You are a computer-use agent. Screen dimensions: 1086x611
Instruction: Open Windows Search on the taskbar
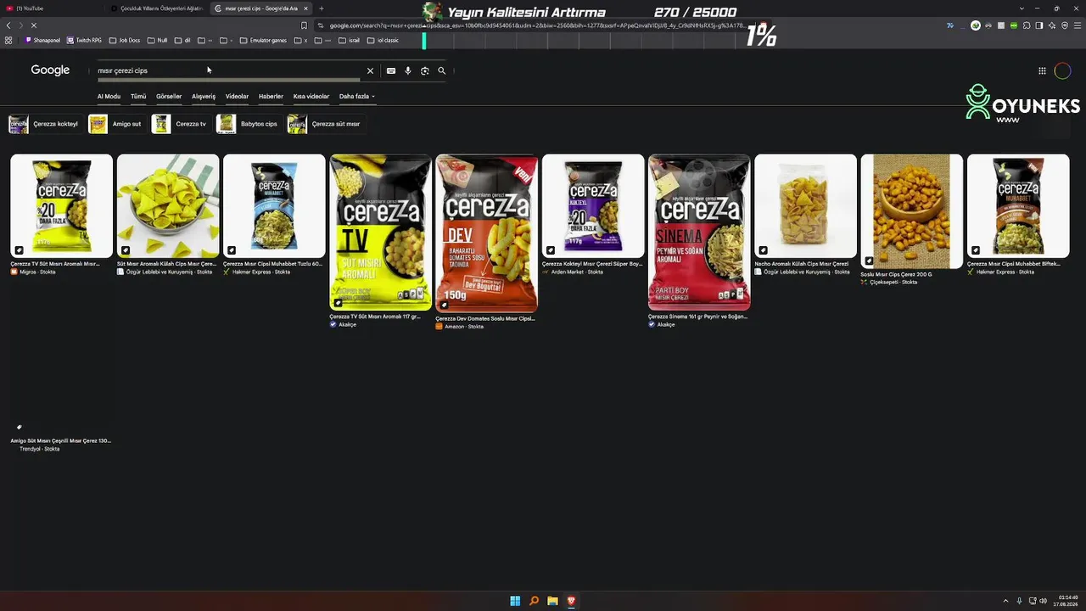pos(534,601)
